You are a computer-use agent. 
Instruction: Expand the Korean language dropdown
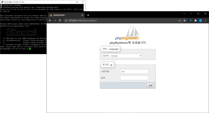(122, 56)
